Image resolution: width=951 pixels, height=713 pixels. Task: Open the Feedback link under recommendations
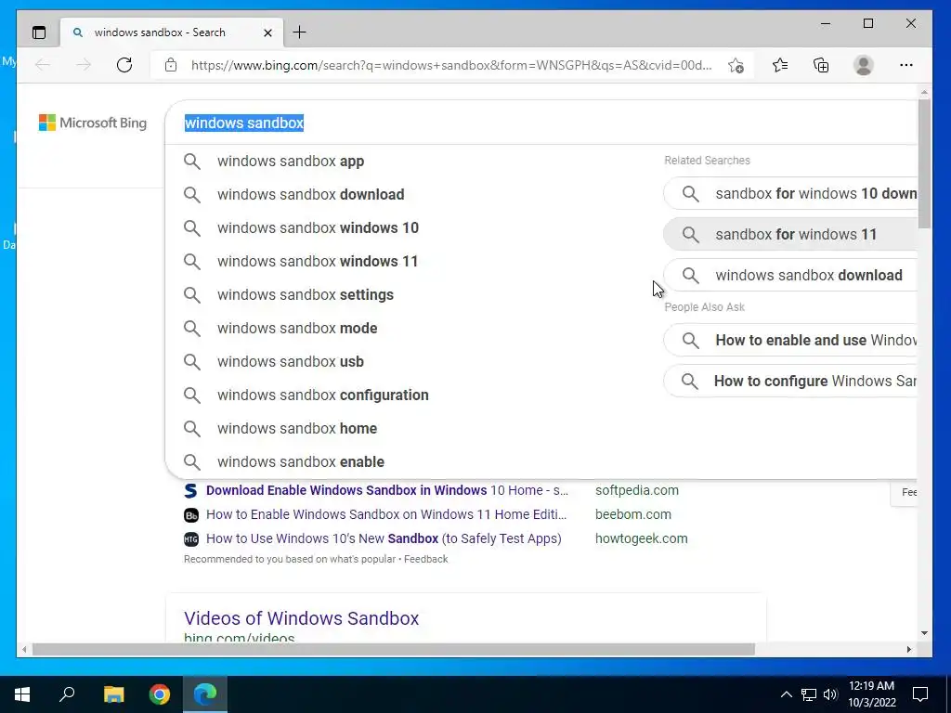pos(425,559)
